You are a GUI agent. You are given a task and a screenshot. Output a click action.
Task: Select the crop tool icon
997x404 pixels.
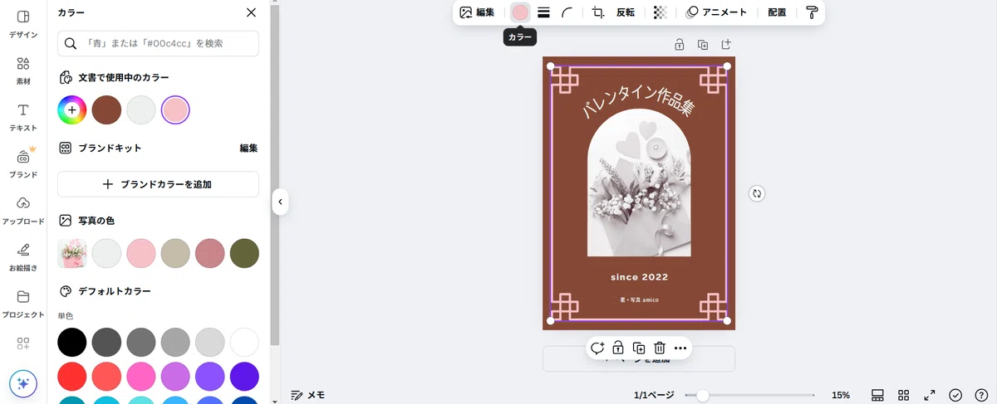click(x=598, y=12)
